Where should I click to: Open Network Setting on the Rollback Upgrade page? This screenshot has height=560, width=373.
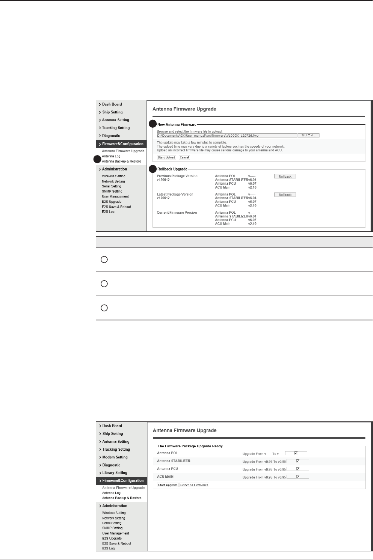[x=113, y=181]
